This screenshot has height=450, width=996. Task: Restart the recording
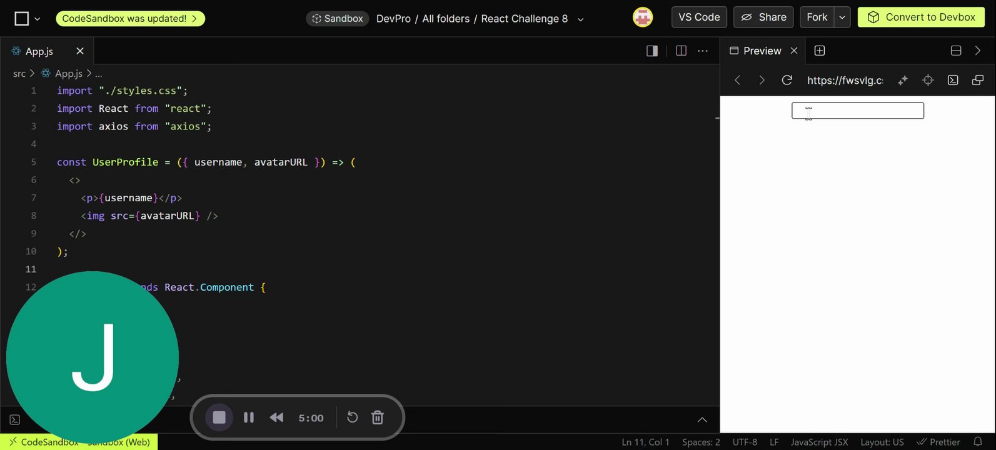point(353,417)
